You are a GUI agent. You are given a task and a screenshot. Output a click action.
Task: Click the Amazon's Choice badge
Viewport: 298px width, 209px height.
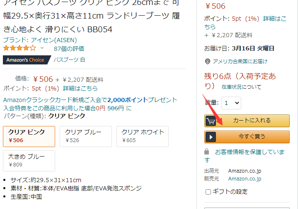[25, 60]
